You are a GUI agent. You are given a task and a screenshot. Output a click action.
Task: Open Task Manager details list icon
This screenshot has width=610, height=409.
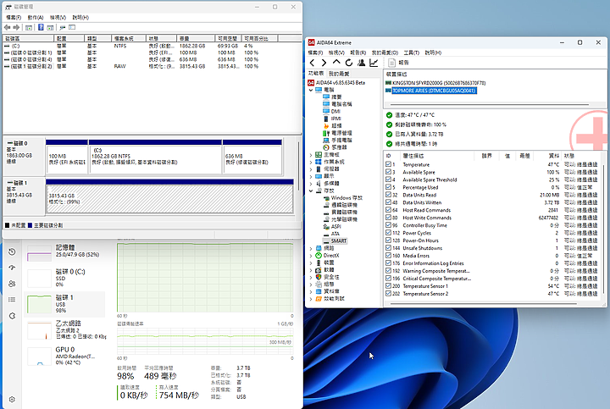coord(12,300)
